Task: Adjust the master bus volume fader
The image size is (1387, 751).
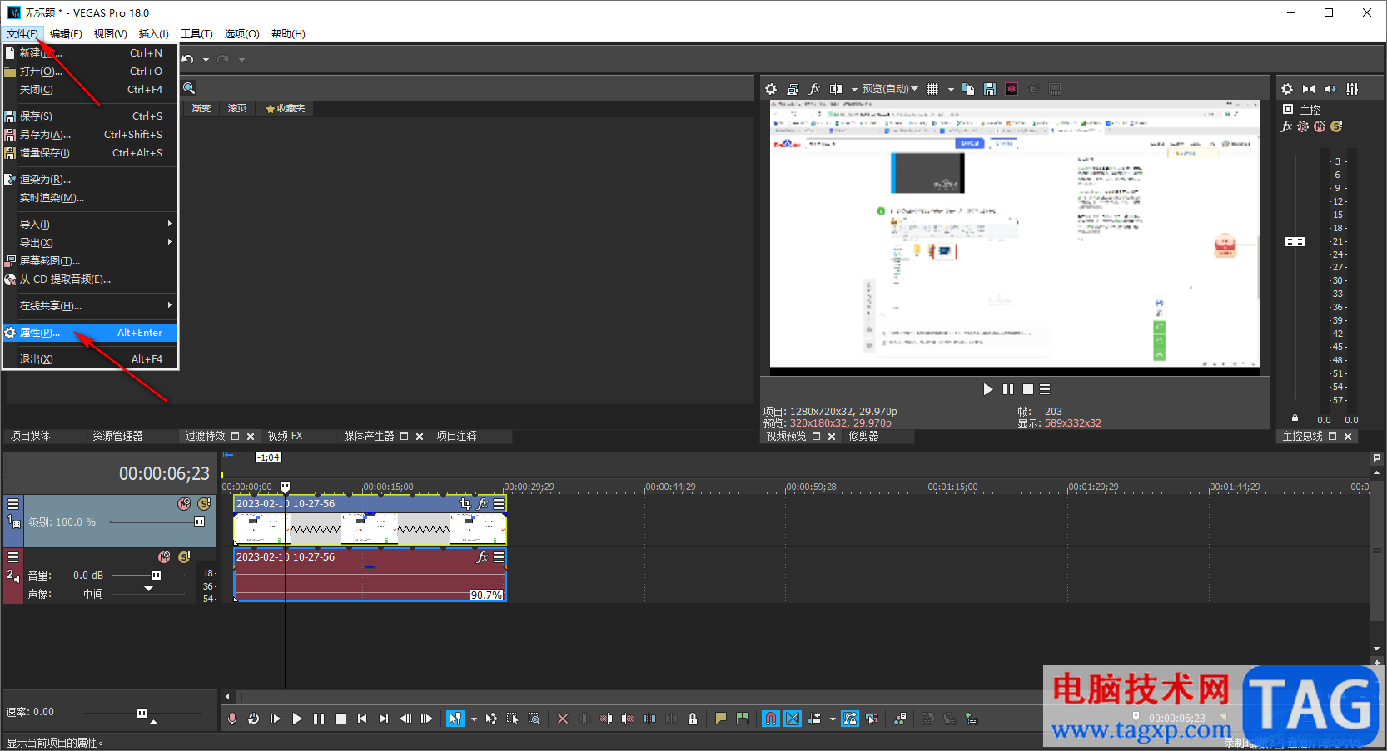Action: coord(1295,241)
